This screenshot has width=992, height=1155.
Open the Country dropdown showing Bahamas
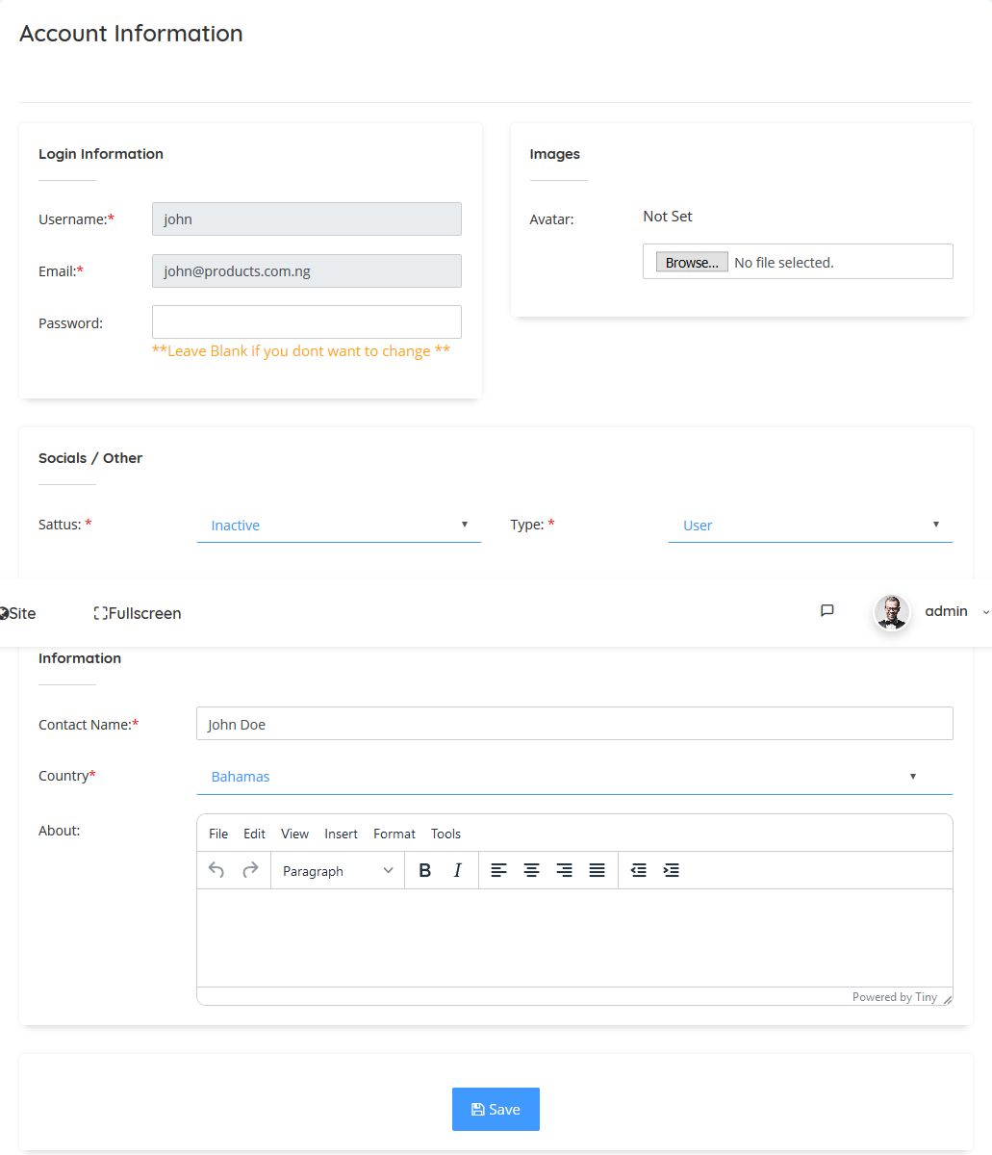tap(574, 777)
